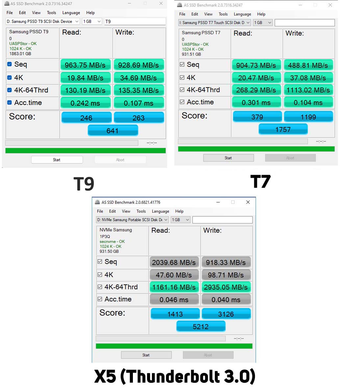This screenshot has height=391, width=351.
Task: Click the total score 5212
Action: 201,326
